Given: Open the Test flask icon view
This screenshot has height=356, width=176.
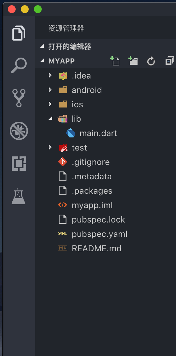Looking at the screenshot, I should click(x=19, y=196).
